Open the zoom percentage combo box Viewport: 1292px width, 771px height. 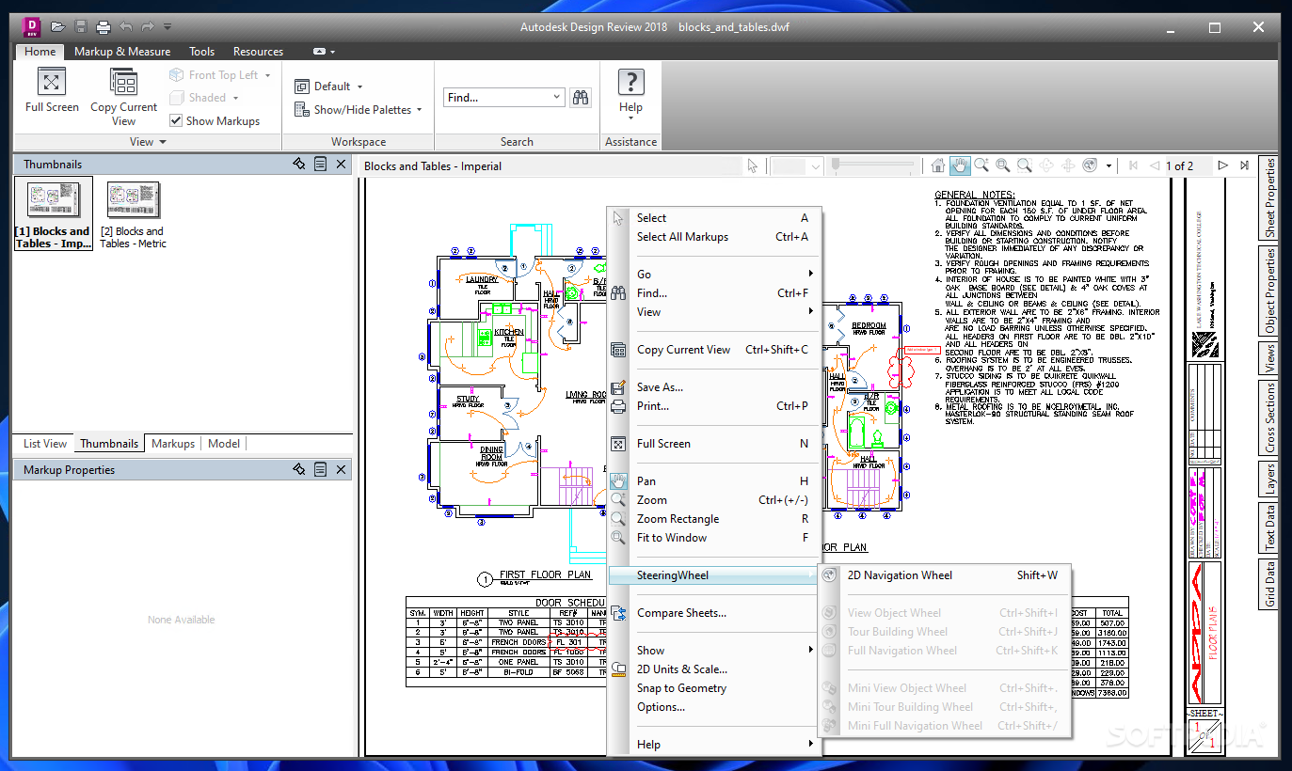point(797,165)
